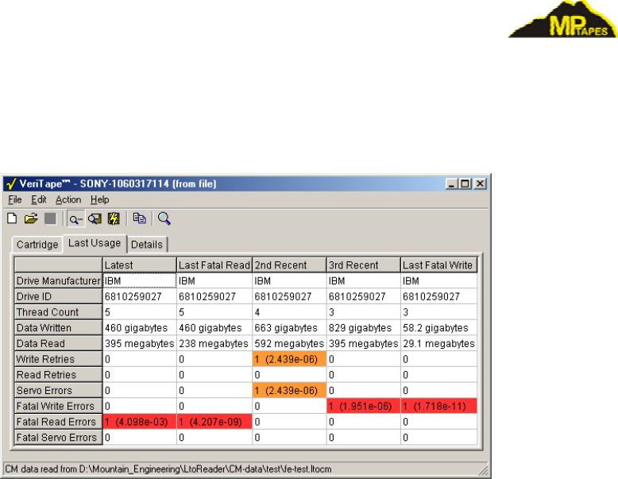The image size is (618, 479).
Task: Click the New document toolbar icon
Action: pos(12,218)
